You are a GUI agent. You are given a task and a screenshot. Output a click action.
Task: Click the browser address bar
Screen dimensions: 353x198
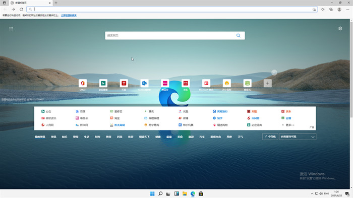[172, 9]
